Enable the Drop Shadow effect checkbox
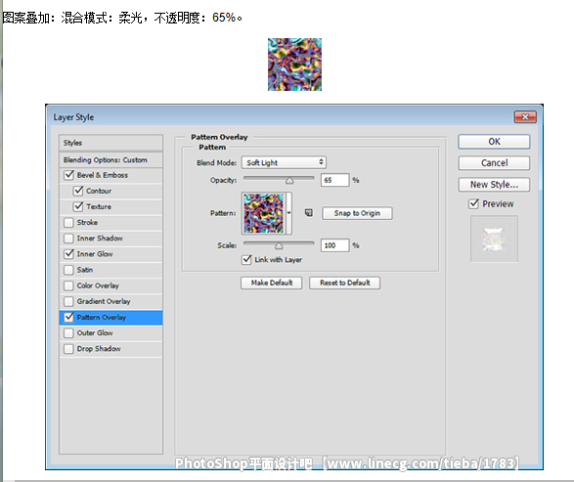This screenshot has width=574, height=482. coord(68,349)
